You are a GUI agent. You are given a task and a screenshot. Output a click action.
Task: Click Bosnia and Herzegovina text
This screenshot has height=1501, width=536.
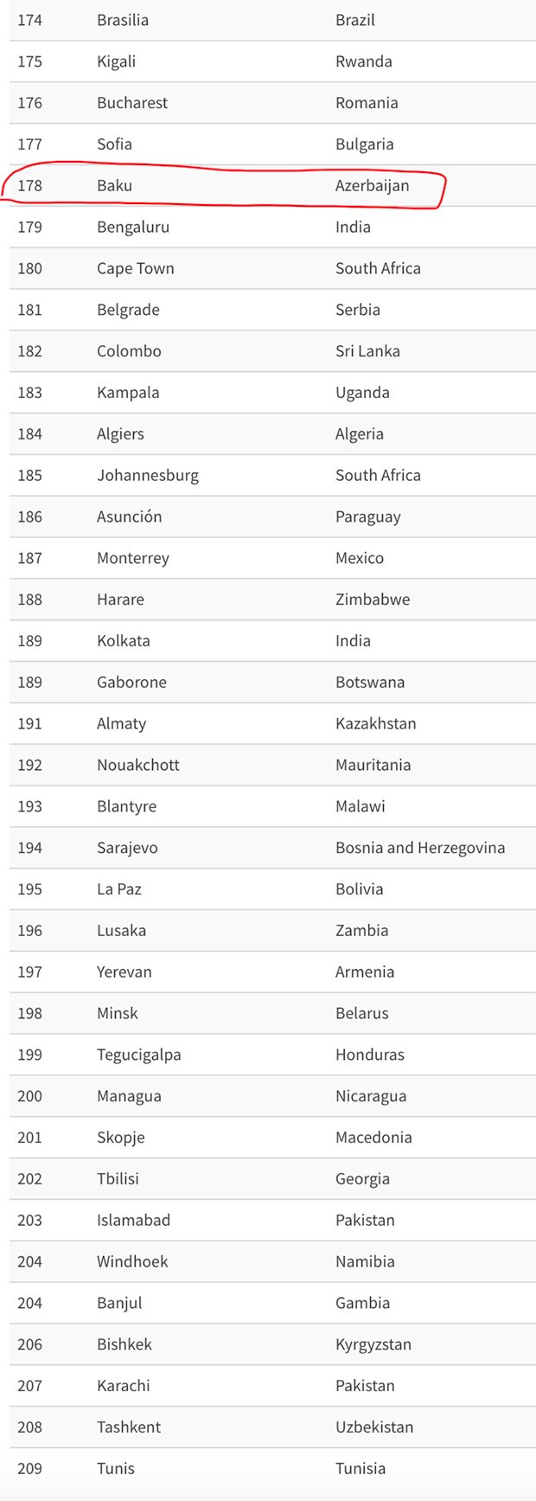pyautogui.click(x=420, y=848)
